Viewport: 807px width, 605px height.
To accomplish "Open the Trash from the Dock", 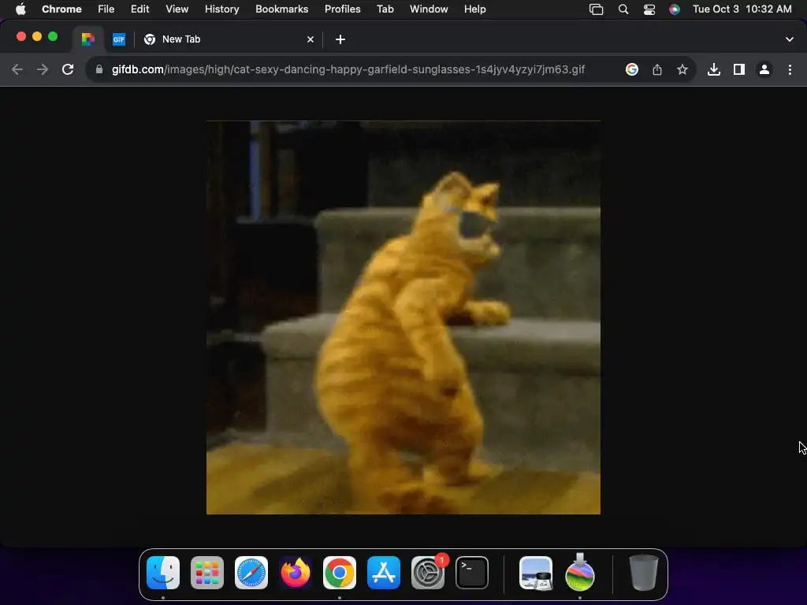I will 643,573.
